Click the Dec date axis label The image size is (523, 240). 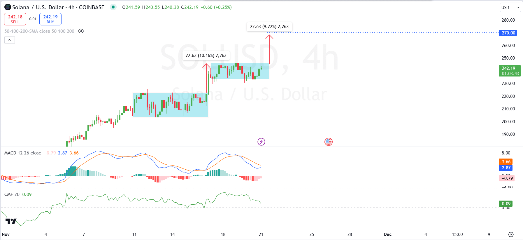click(x=388, y=234)
